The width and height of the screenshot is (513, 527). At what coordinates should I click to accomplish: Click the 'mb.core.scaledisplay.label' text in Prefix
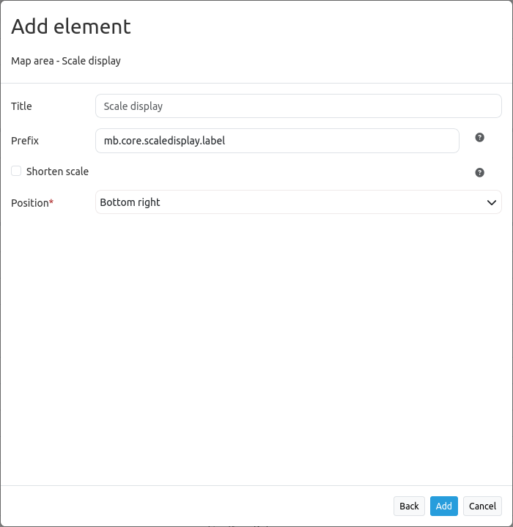(164, 141)
